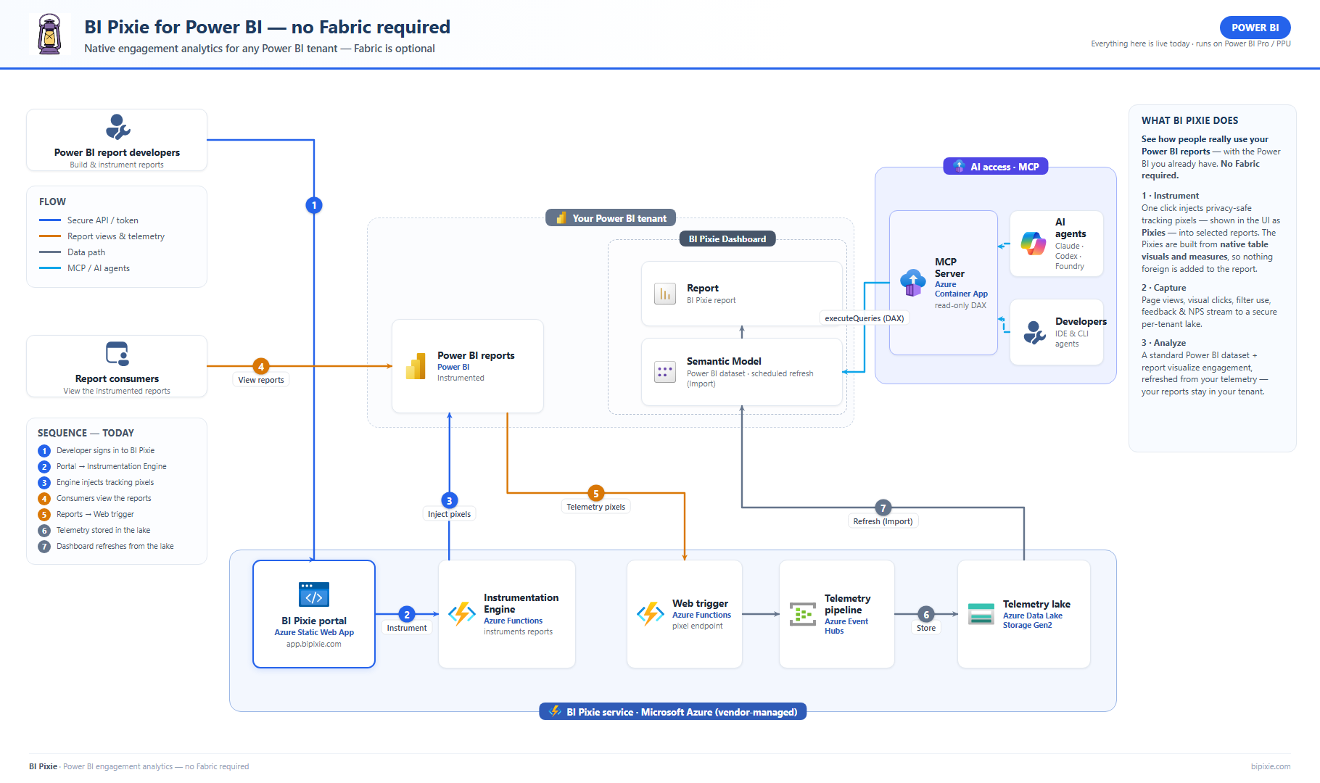Click the BI Pixie portal code window icon
Screen dimensions: 1320x783
click(x=314, y=594)
